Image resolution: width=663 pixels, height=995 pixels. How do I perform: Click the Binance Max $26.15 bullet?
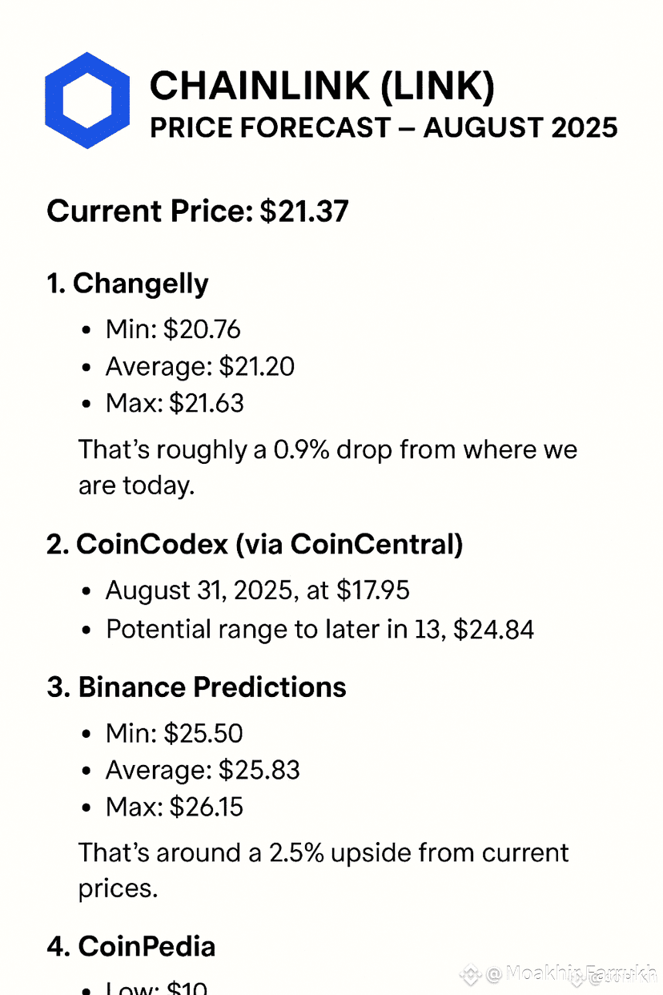(174, 807)
